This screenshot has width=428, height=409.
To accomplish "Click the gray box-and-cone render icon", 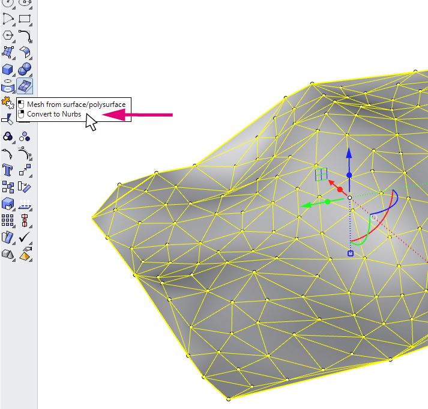I will [x=8, y=254].
